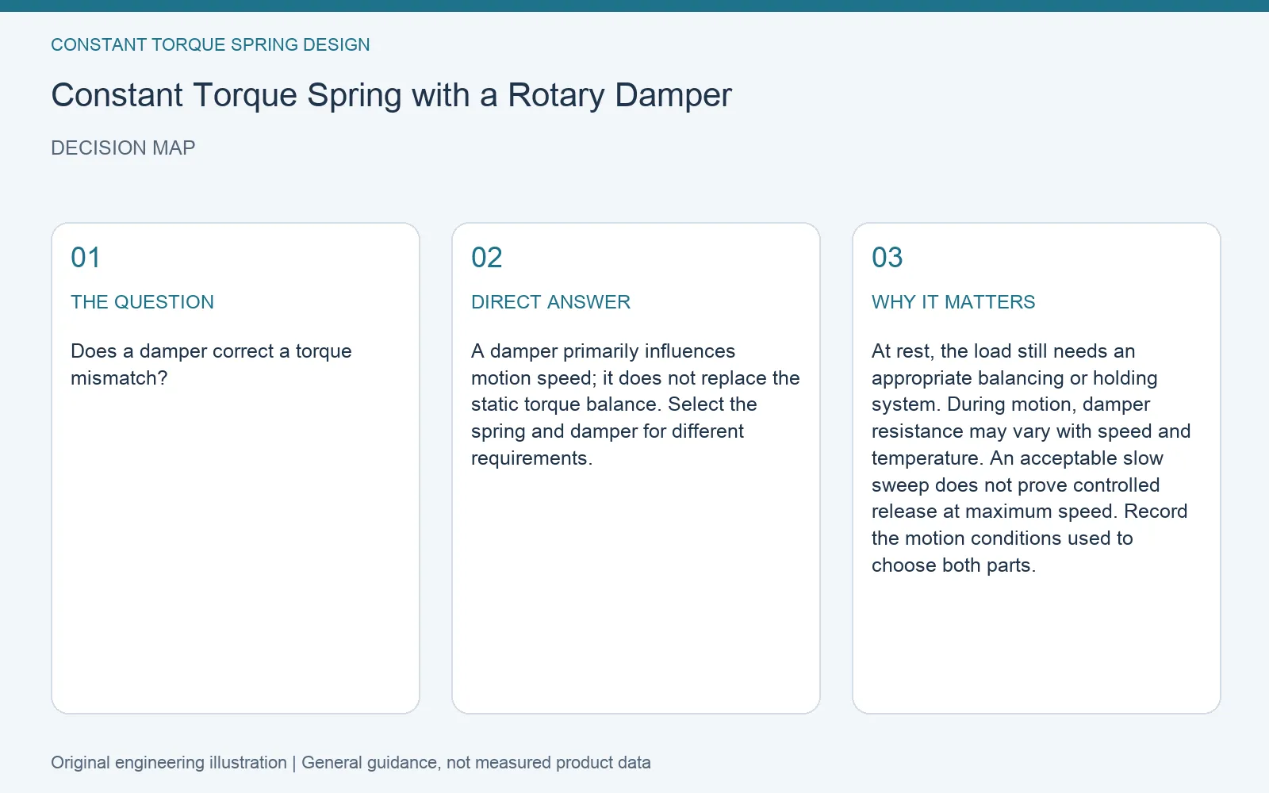Screen dimensions: 1269x793
Task: Click footer note 'General guidance, not measured product data'
Action: 476,763
